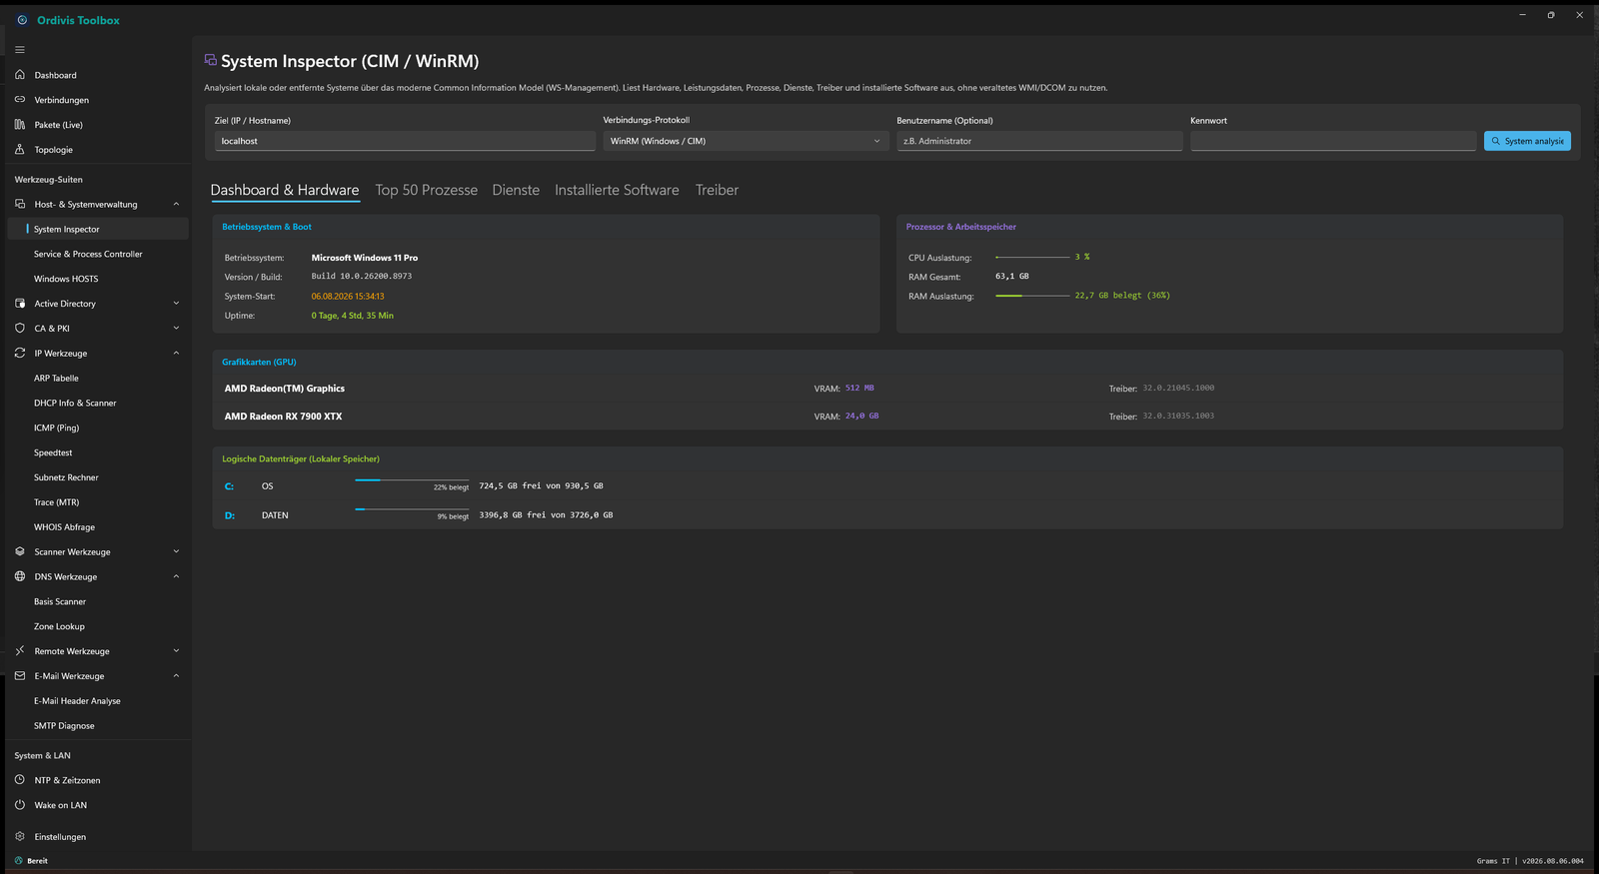The height and width of the screenshot is (874, 1599).
Task: Click the version text v2026.08.06.004
Action: click(1553, 861)
